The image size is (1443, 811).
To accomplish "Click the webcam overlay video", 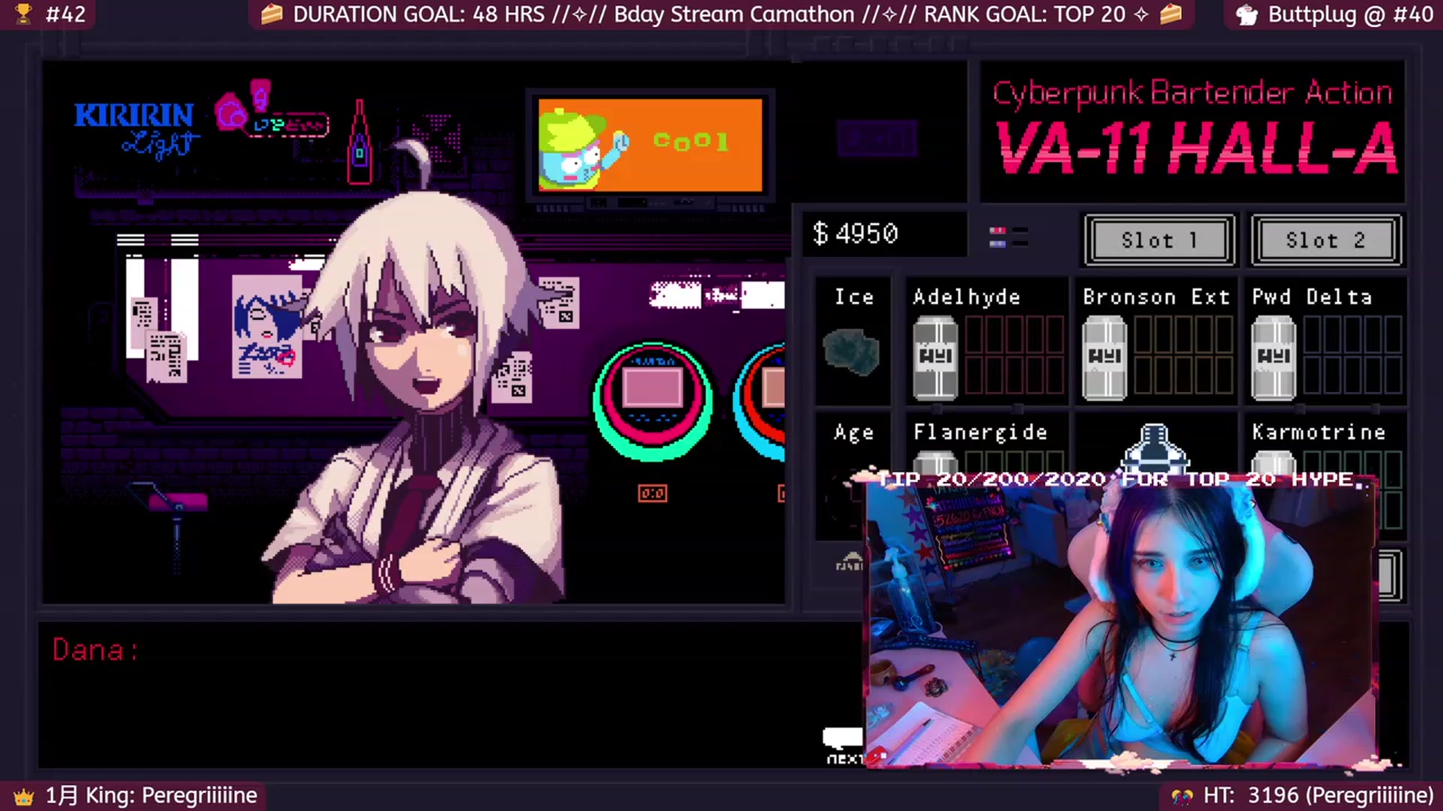I will (1121, 625).
